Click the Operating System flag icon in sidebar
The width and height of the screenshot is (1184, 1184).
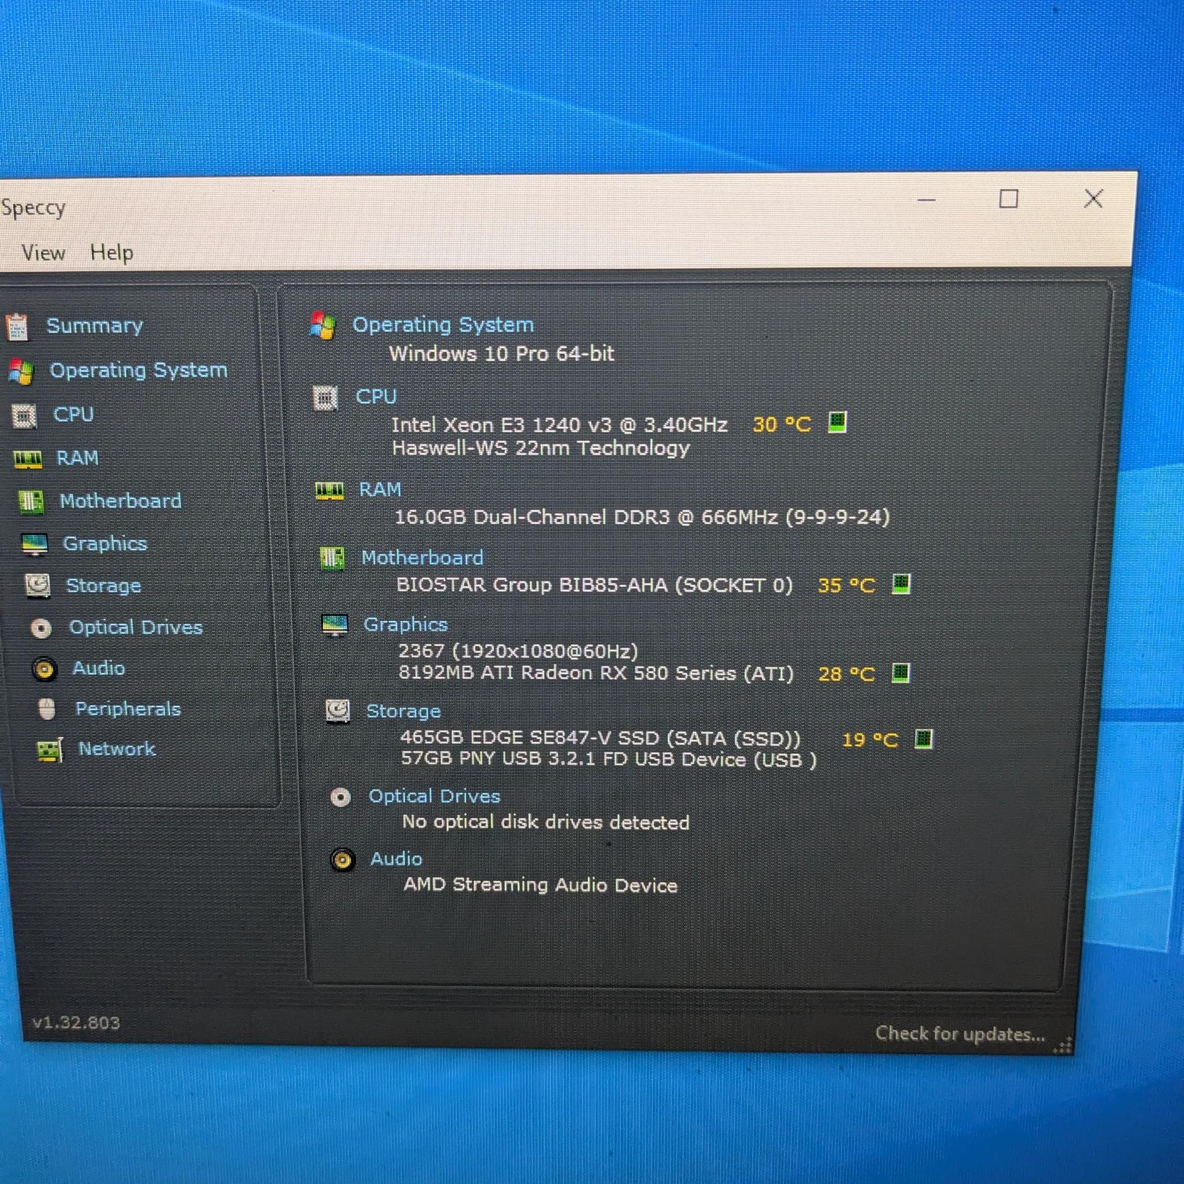tap(20, 371)
